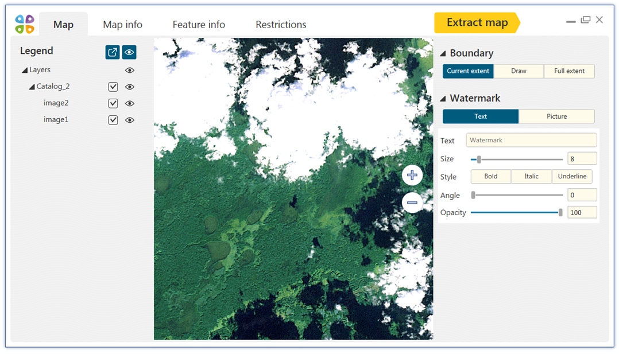Select the Text watermark tab
The width and height of the screenshot is (619, 354).
[x=481, y=116]
